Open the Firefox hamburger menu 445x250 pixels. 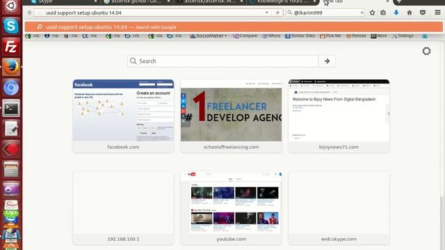(437, 12)
